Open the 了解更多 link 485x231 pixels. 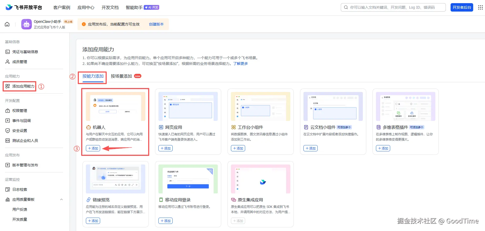[241, 64]
